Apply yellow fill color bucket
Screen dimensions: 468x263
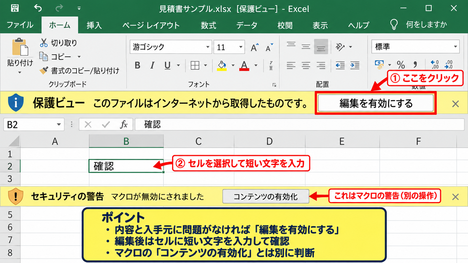(x=222, y=66)
